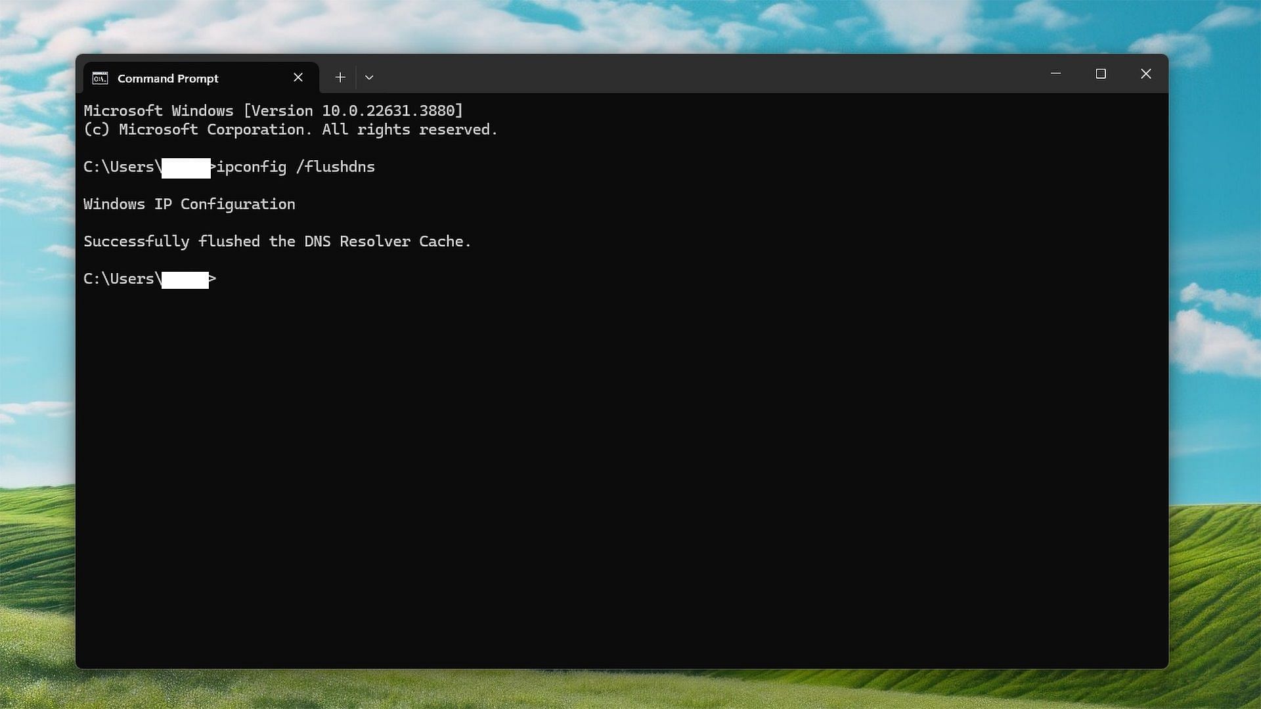The image size is (1261, 709).
Task: Click the minimize window button
Action: pyautogui.click(x=1055, y=73)
